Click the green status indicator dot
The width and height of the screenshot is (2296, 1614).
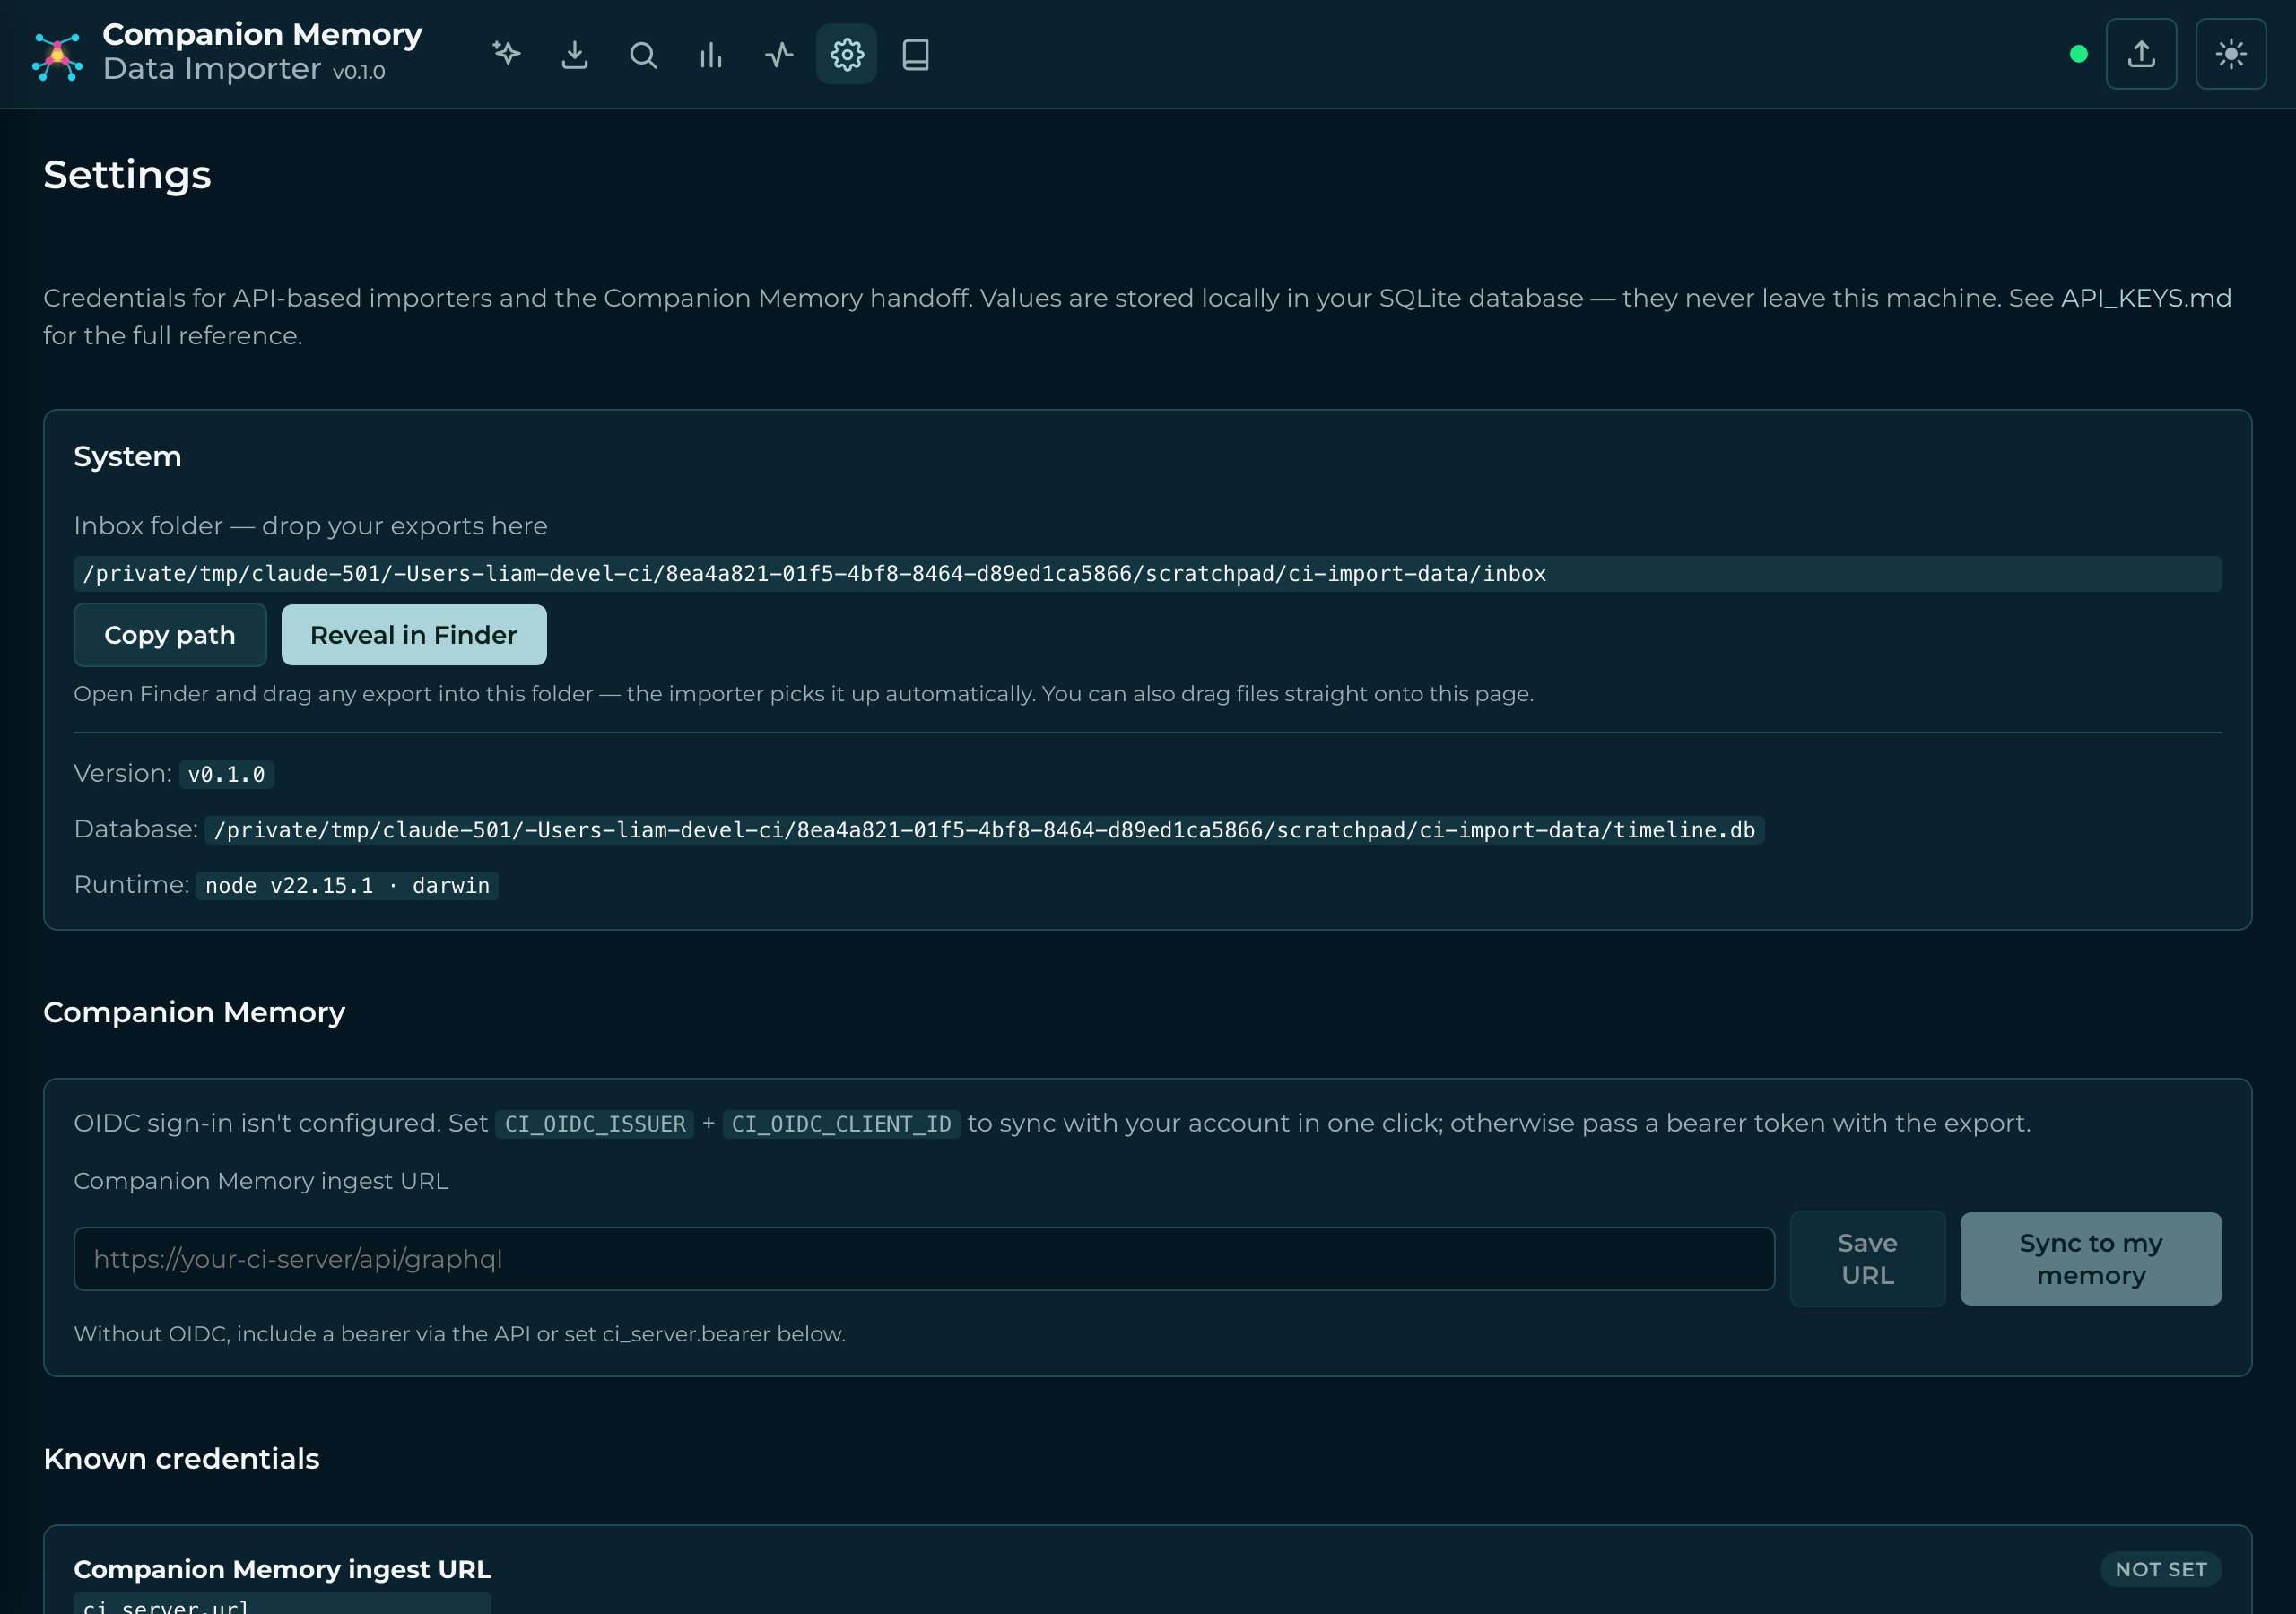point(2078,54)
